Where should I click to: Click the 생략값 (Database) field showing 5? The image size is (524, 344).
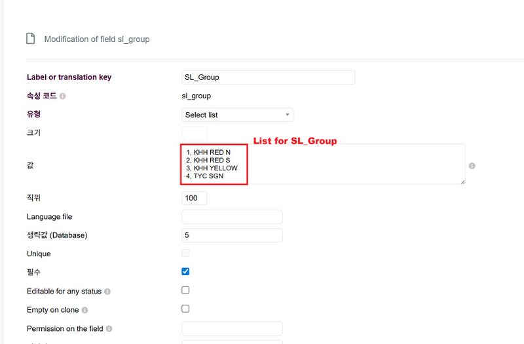232,235
